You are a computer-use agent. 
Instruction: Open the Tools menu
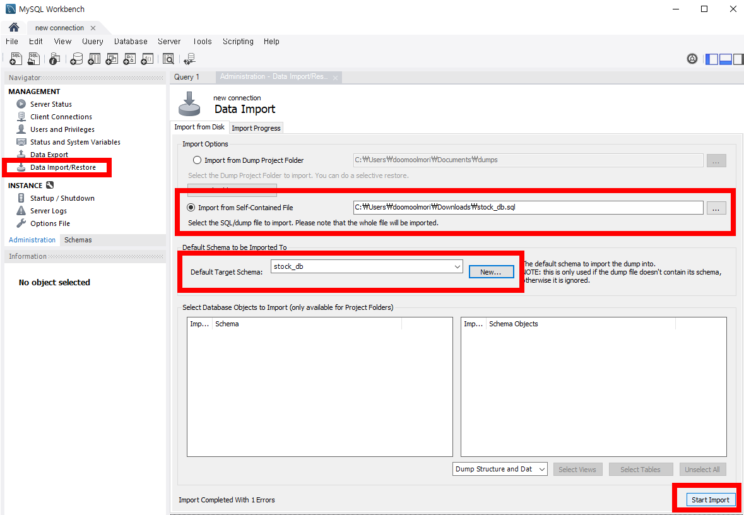(x=202, y=41)
